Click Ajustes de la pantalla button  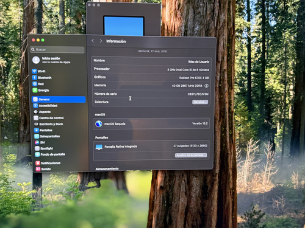tap(191, 155)
